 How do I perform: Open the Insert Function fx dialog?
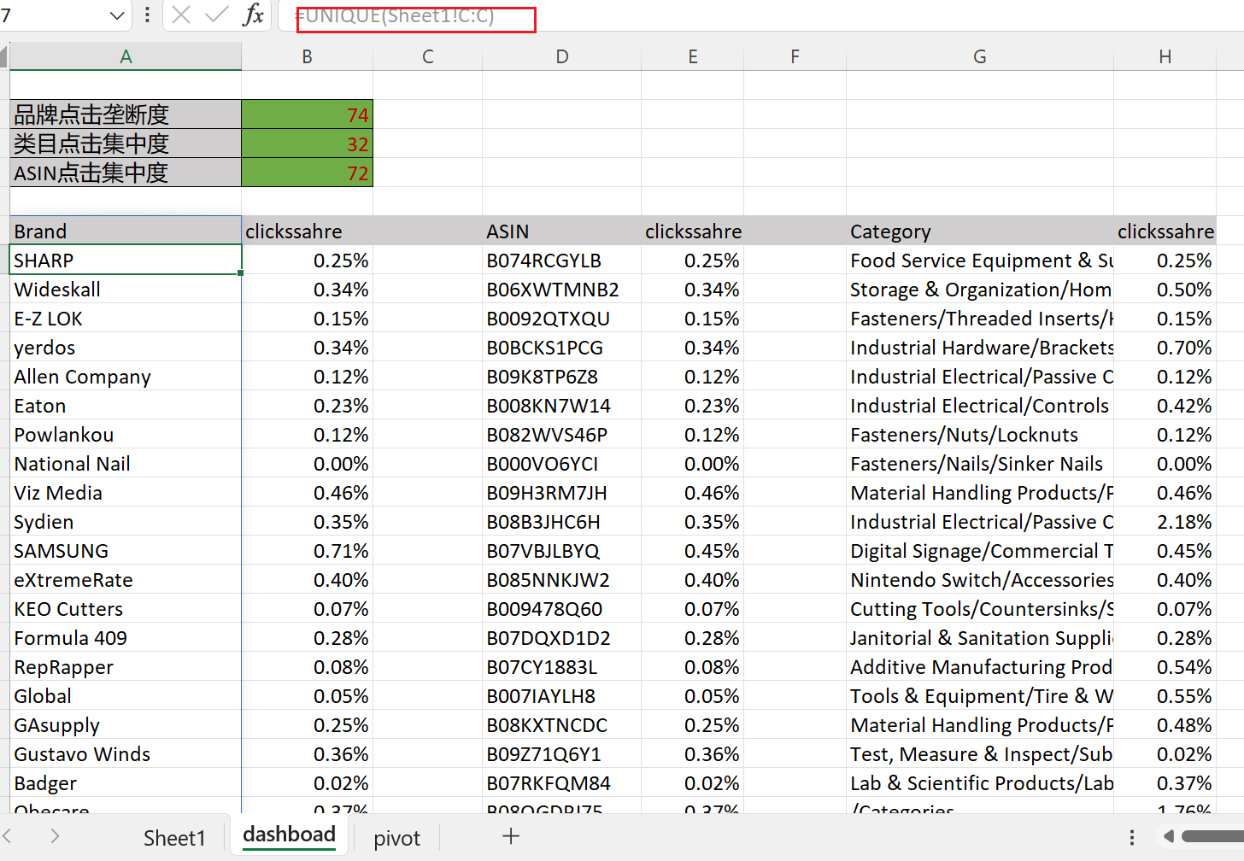coord(254,15)
